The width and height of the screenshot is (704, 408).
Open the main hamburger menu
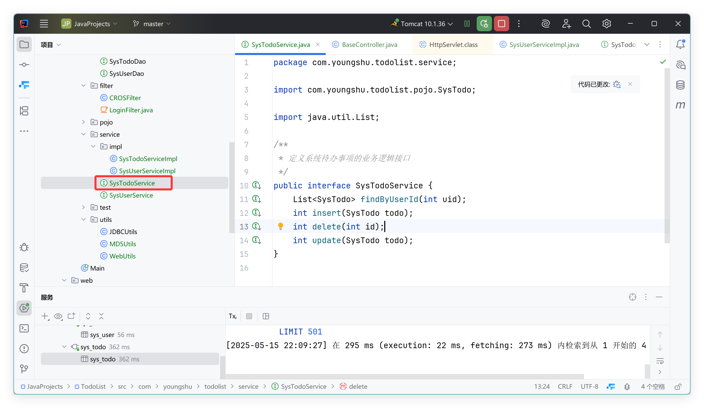[x=44, y=24]
